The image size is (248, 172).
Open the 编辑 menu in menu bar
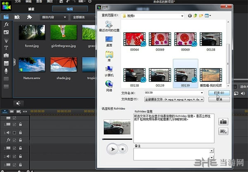click(x=29, y=1)
